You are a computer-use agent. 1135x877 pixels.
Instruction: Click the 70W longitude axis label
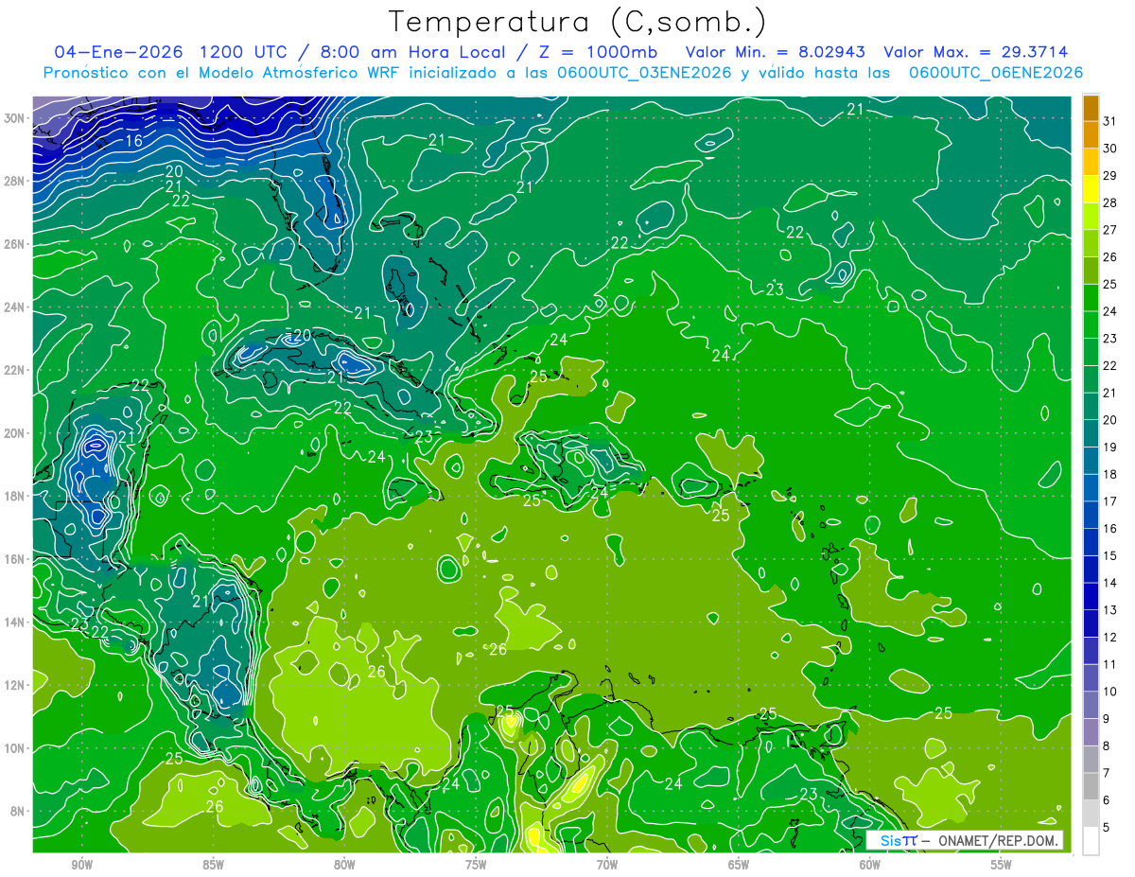point(607,865)
